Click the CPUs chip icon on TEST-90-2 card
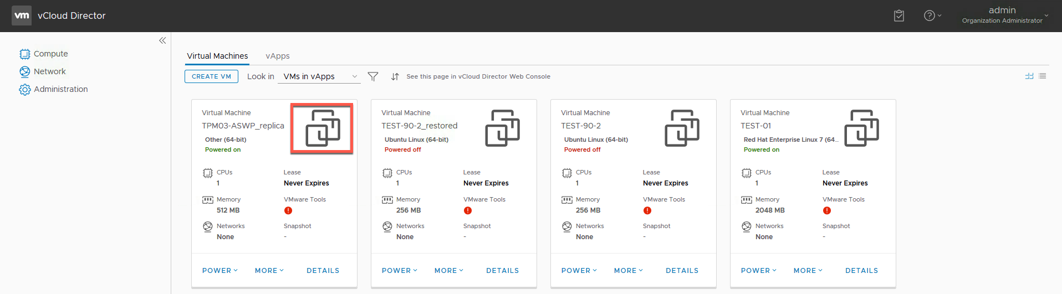Image resolution: width=1062 pixels, height=294 pixels. tap(567, 173)
